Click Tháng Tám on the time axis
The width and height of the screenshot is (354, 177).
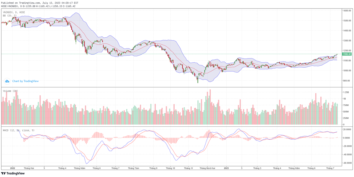133,168
